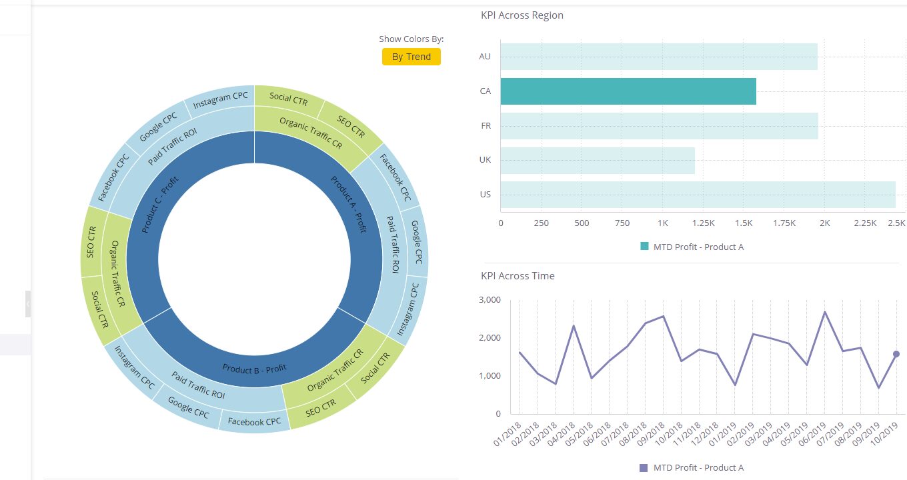Select the highlighted CA bar in KPI Across Region

627,91
